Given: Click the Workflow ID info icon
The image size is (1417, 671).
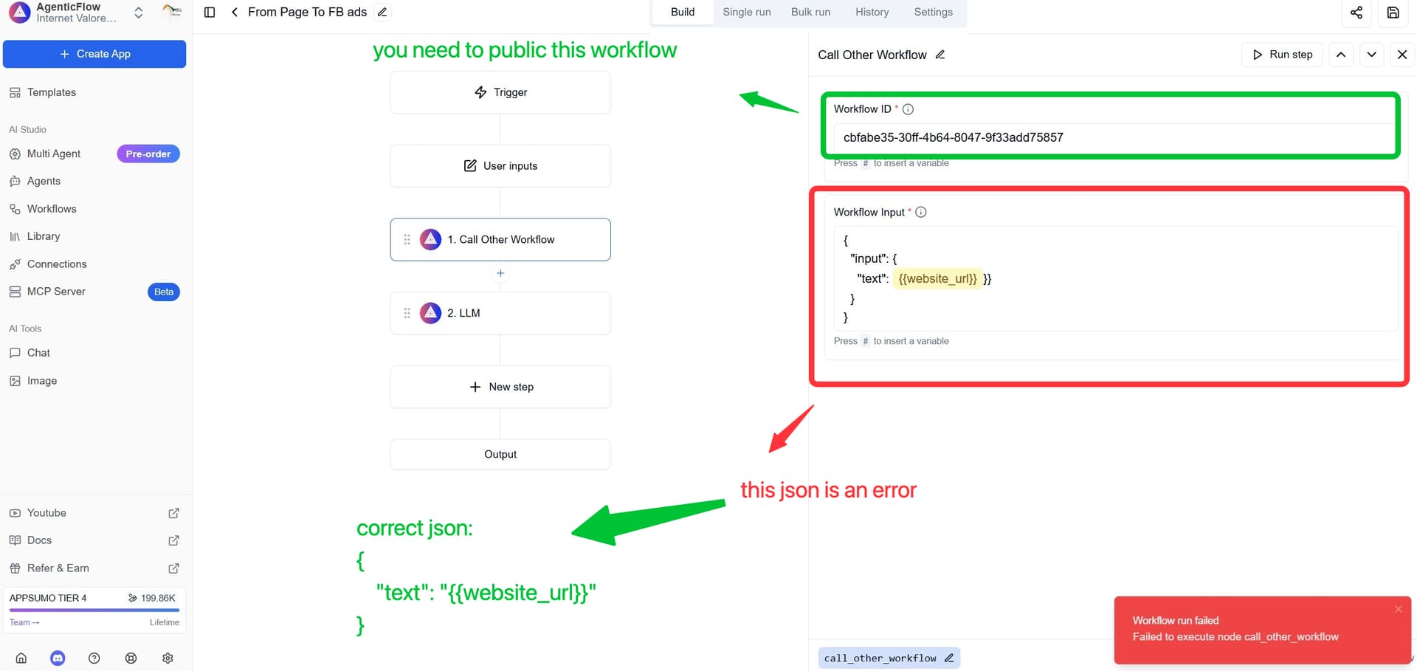Looking at the screenshot, I should (x=909, y=109).
